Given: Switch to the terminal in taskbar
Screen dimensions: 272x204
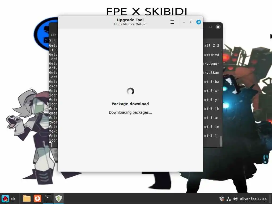Looking at the screenshot, I should (48, 198).
